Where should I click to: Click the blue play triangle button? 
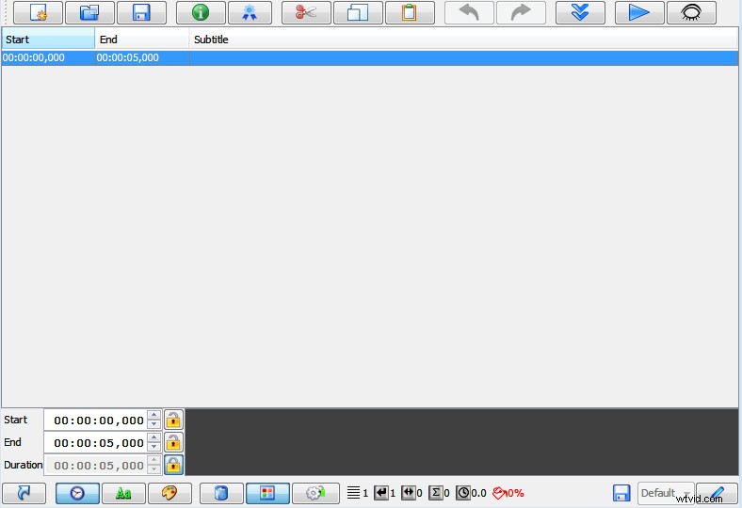coord(639,13)
